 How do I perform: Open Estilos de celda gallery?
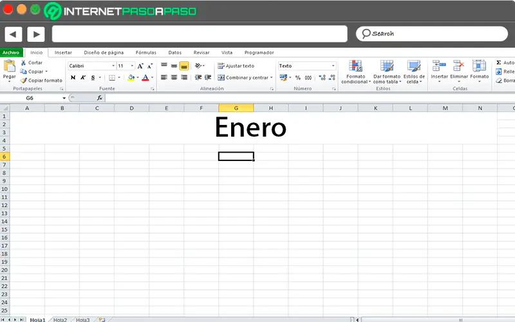click(x=414, y=72)
